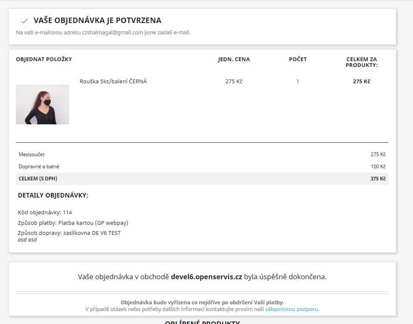Click product name Rouška 5ks/balení ČERNÁ
This screenshot has height=324, width=413.
pyautogui.click(x=113, y=82)
